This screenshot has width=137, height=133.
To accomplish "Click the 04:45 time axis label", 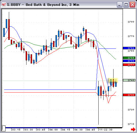I will tap(91, 130).
